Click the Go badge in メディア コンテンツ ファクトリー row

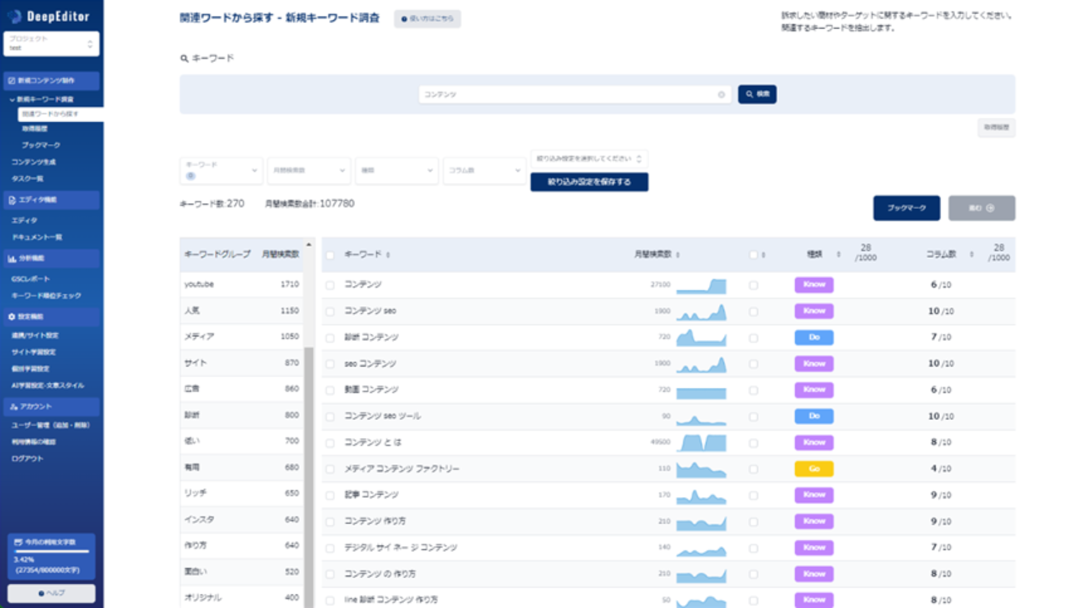pyautogui.click(x=814, y=468)
